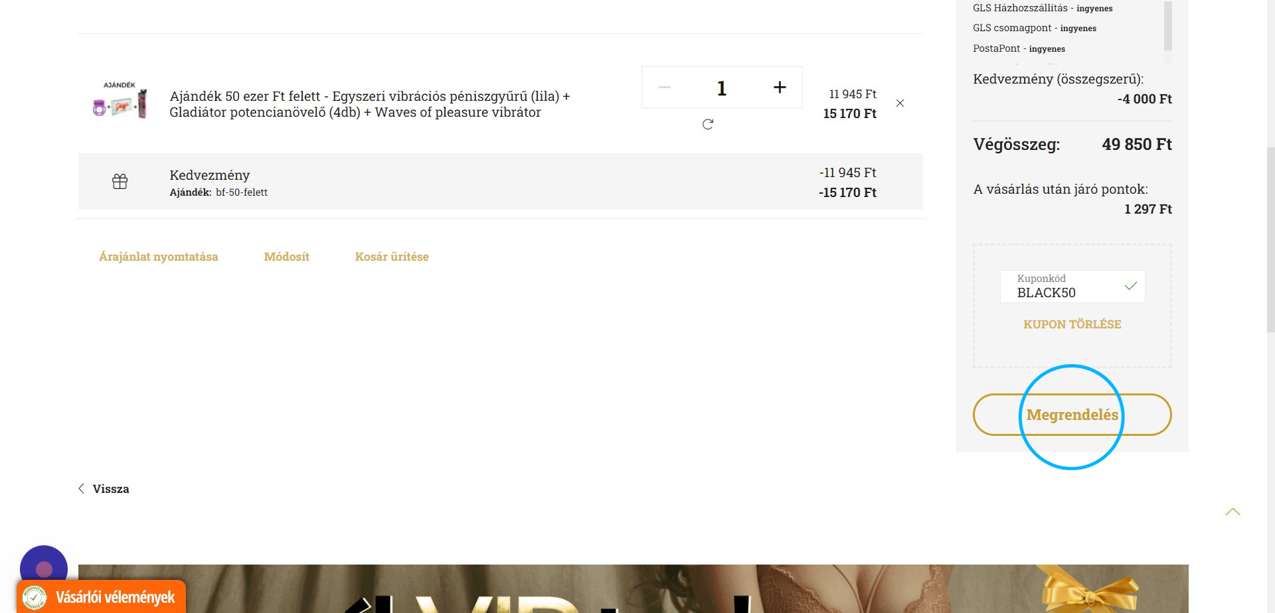This screenshot has height=613, width=1275.
Task: Remove coupon with KUPON TÖRLÉSE
Action: point(1072,324)
